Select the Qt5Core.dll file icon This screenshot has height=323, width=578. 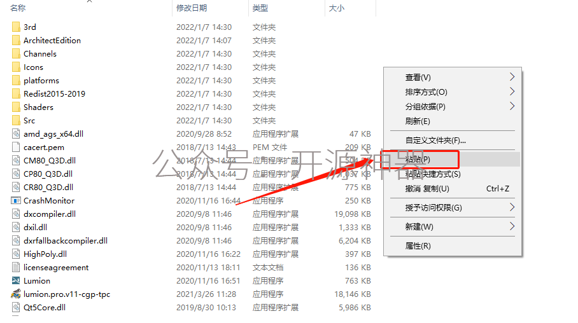tap(16, 308)
